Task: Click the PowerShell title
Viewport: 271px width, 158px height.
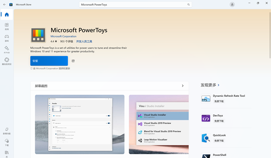Action: click(219, 155)
